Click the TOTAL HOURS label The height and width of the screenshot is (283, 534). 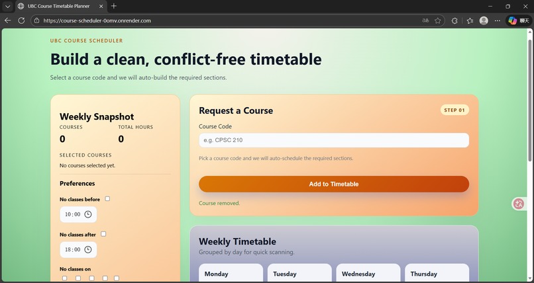tap(136, 127)
